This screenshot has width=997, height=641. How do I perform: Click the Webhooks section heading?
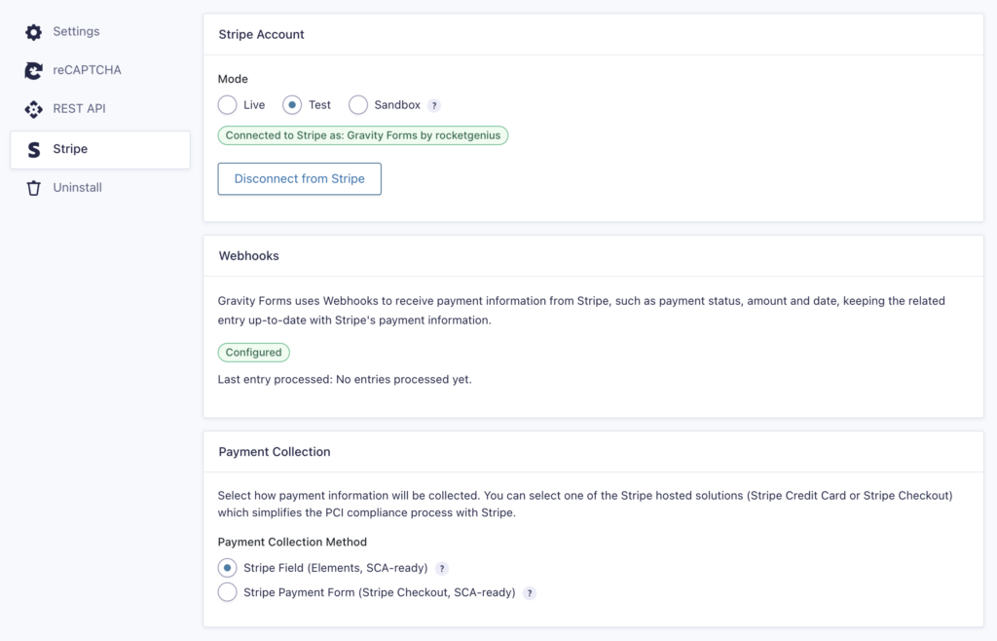248,255
